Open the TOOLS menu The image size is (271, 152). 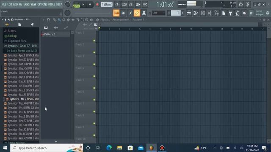point(52,4)
